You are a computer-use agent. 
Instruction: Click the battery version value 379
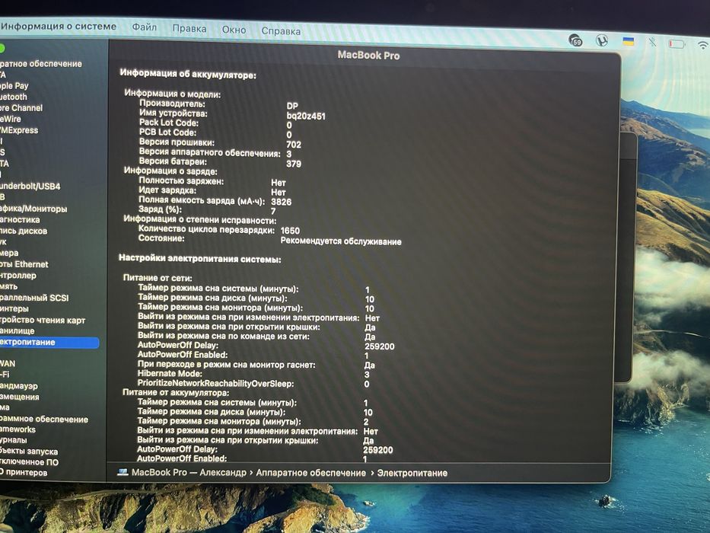(294, 164)
